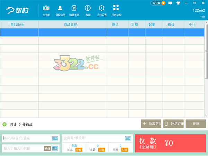This screenshot has height=156, width=208.
Task: Click the 共计 0 件商品 total text
Action: click(21, 124)
